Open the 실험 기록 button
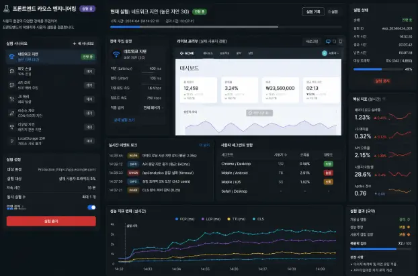 tap(313, 11)
